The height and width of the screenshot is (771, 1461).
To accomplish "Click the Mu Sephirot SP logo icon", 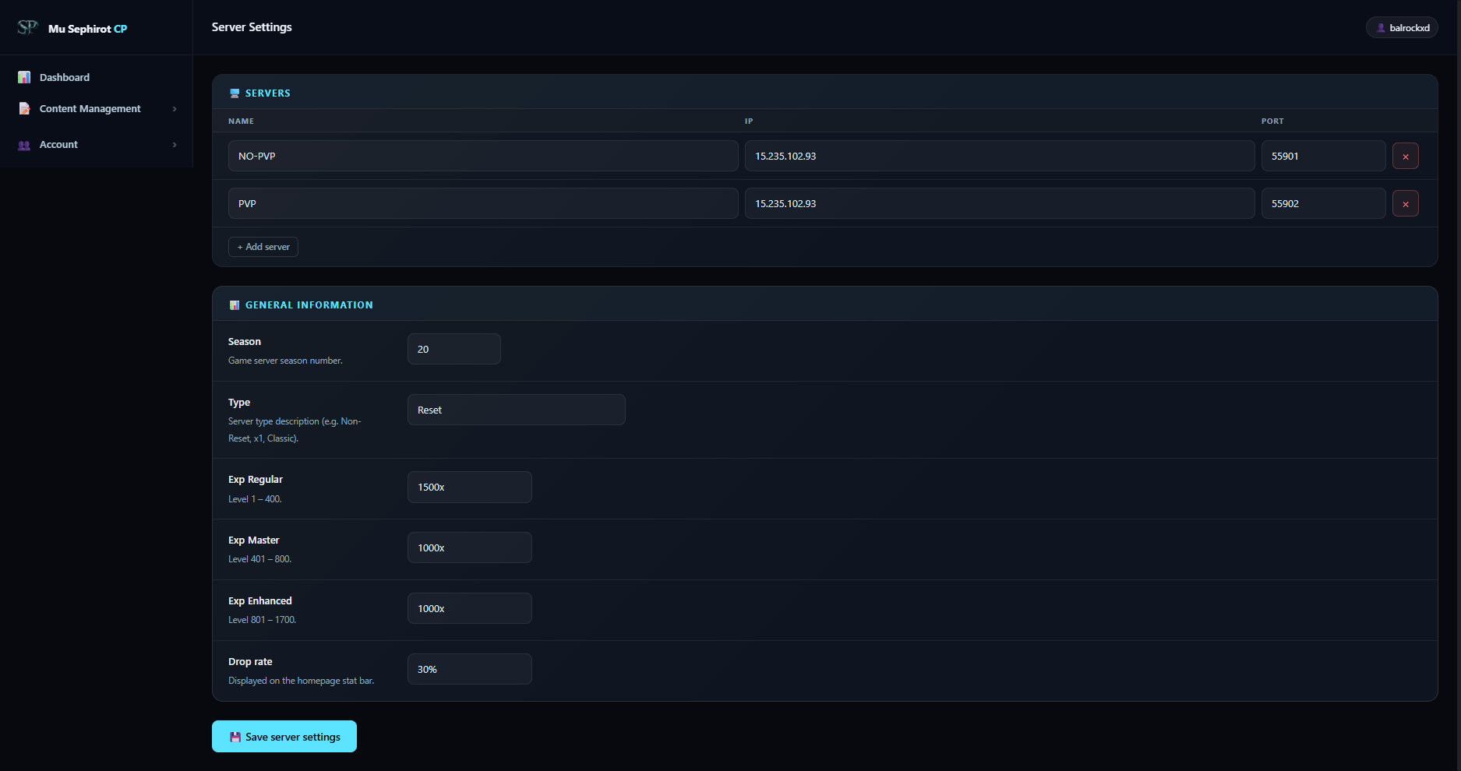I will pyautogui.click(x=27, y=27).
